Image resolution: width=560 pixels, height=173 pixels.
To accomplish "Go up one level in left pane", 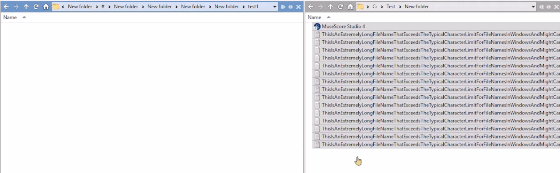I will pyautogui.click(x=26, y=7).
